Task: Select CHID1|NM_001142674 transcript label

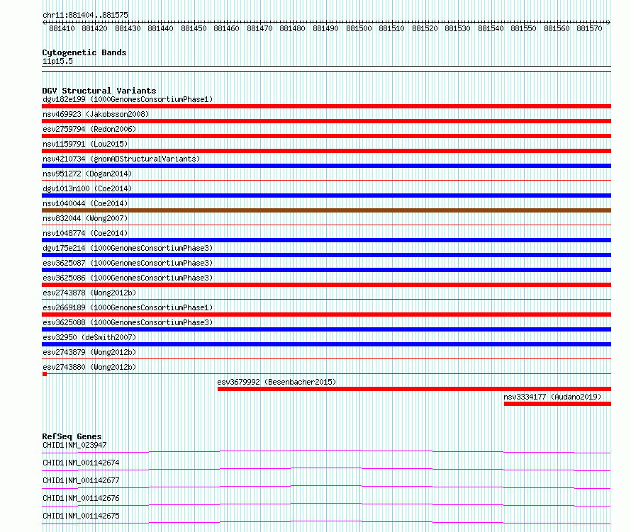Action: point(81,463)
